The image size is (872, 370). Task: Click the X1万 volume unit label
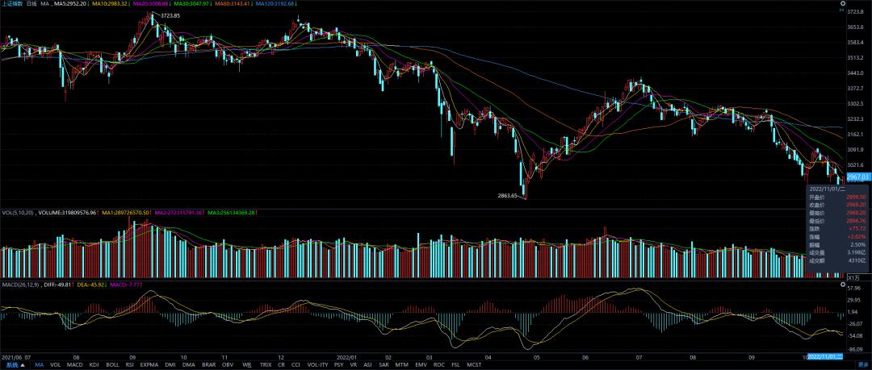(x=853, y=277)
